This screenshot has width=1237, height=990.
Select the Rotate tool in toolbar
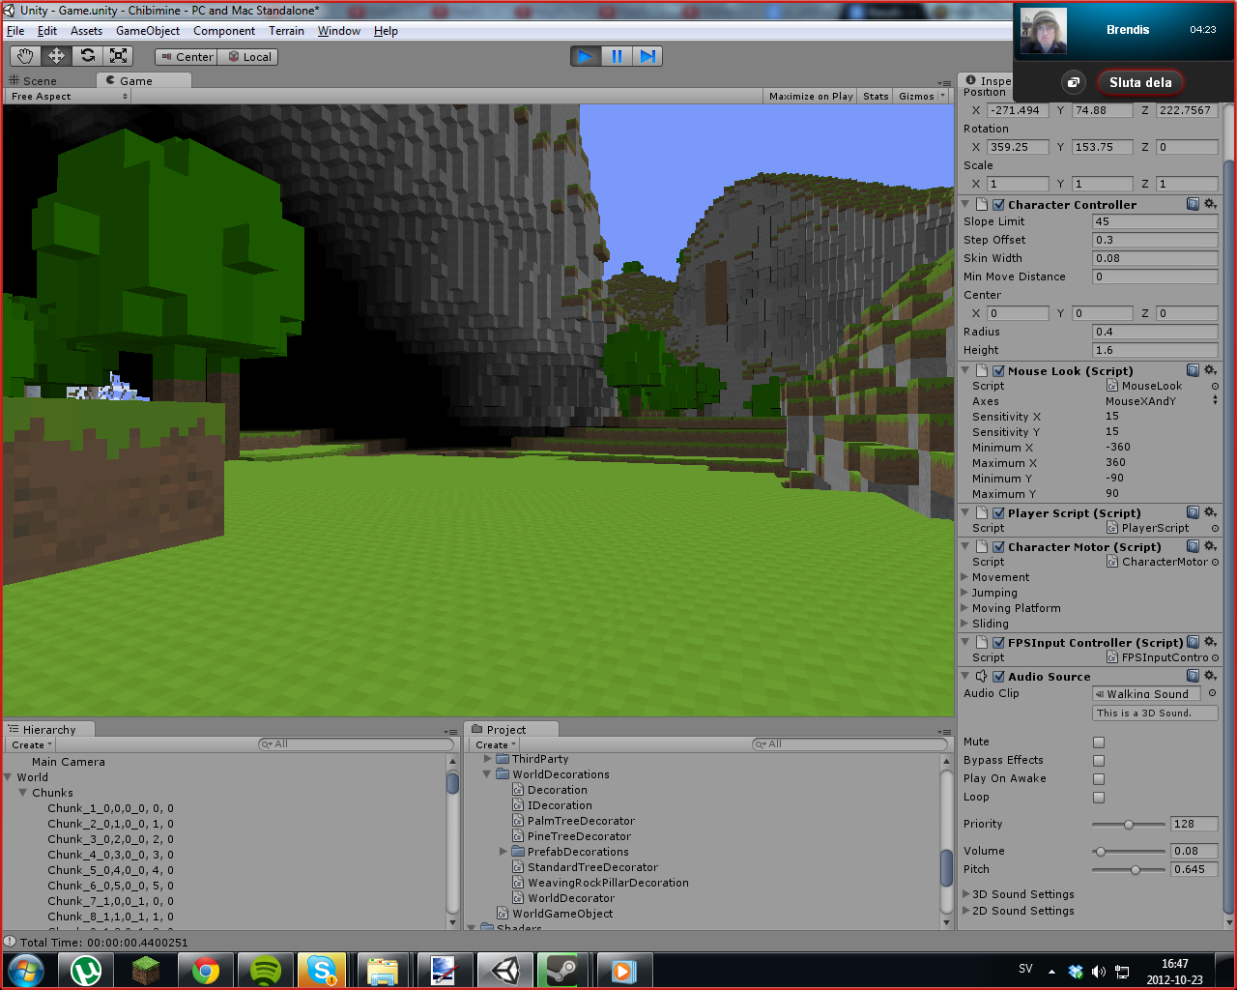pos(87,56)
